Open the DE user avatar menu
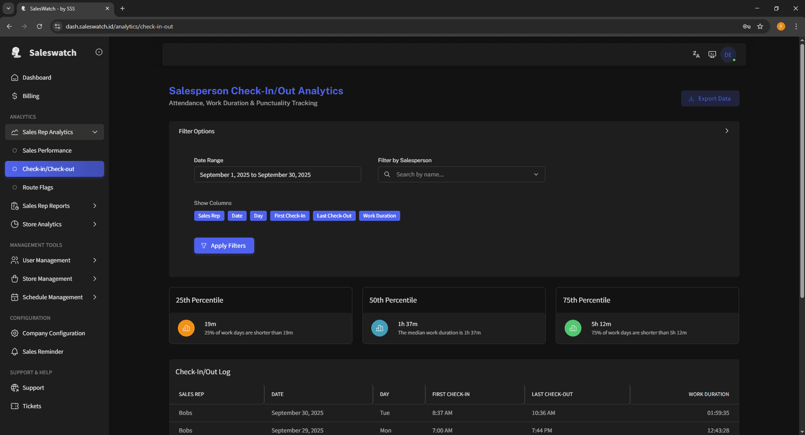Image resolution: width=805 pixels, height=435 pixels. click(728, 55)
